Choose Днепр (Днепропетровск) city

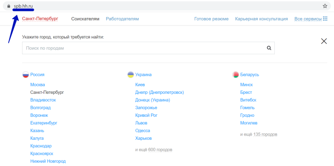coord(160,92)
